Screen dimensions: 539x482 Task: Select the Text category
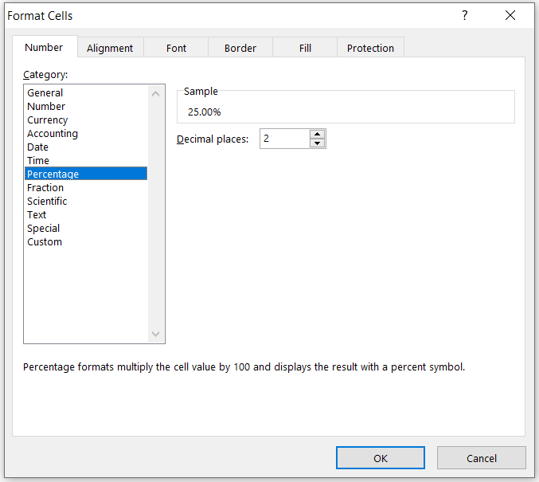[x=86, y=214]
